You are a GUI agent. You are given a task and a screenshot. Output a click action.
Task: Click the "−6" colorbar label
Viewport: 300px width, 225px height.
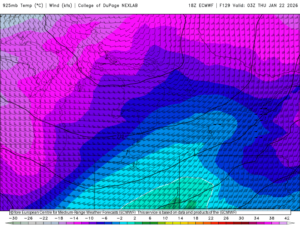tap(104, 218)
